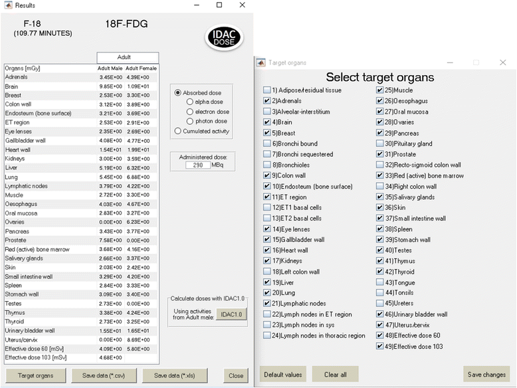Click the Target organs window title icon
This screenshot has width=517, height=388.
coord(261,62)
